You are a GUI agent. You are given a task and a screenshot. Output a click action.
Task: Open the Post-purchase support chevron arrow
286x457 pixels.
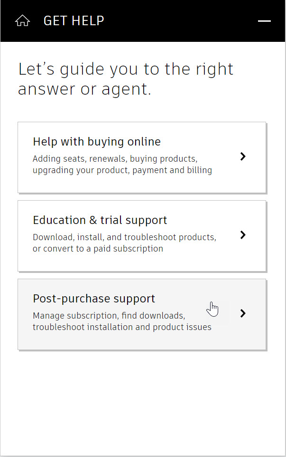pyautogui.click(x=243, y=313)
